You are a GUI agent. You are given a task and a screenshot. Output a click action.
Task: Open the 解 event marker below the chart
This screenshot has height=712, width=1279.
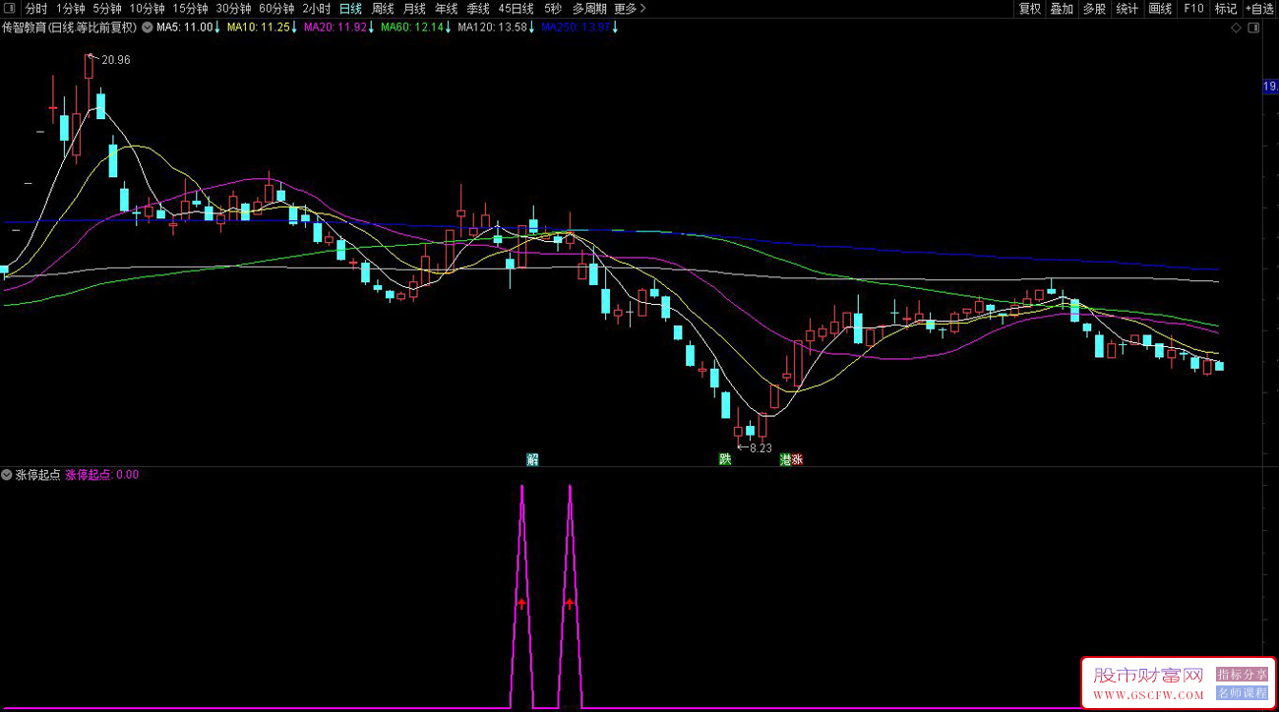tap(532, 459)
